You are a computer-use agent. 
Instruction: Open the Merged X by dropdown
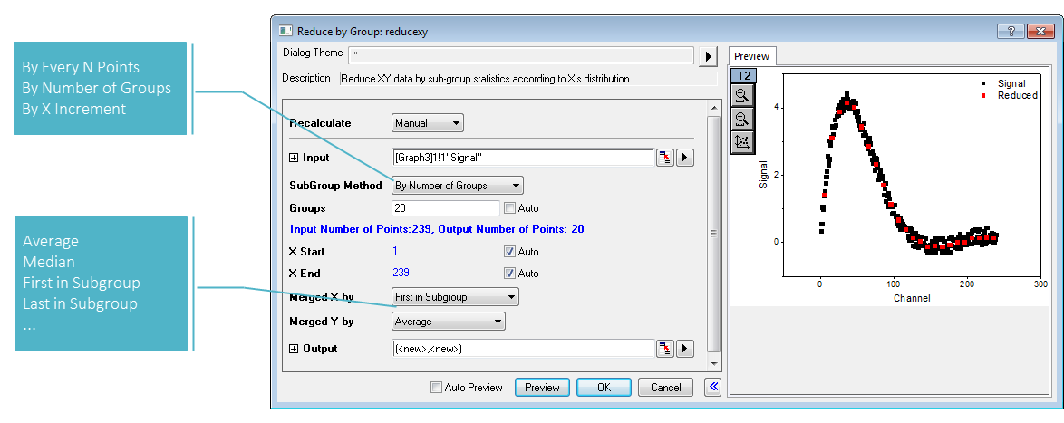pyautogui.click(x=455, y=297)
